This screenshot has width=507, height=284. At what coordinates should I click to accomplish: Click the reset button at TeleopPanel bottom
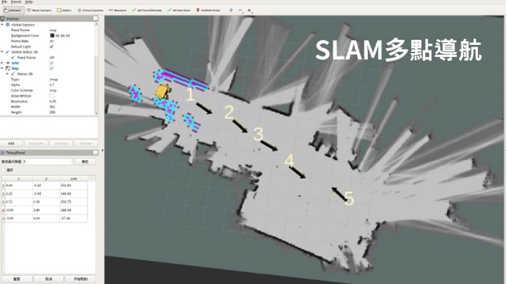(x=16, y=279)
